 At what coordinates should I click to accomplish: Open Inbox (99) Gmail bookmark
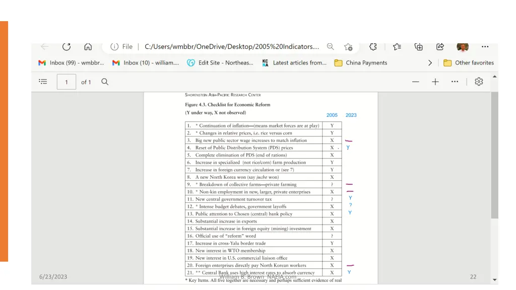[71, 63]
